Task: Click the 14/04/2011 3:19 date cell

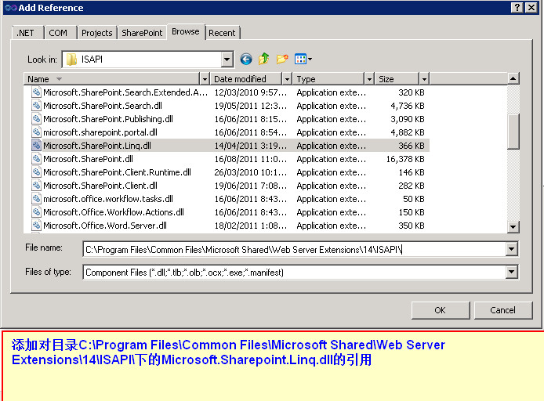Action: point(251,146)
